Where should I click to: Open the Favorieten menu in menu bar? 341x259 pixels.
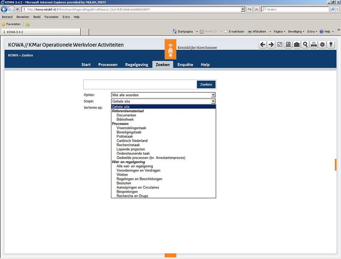[x=51, y=17]
